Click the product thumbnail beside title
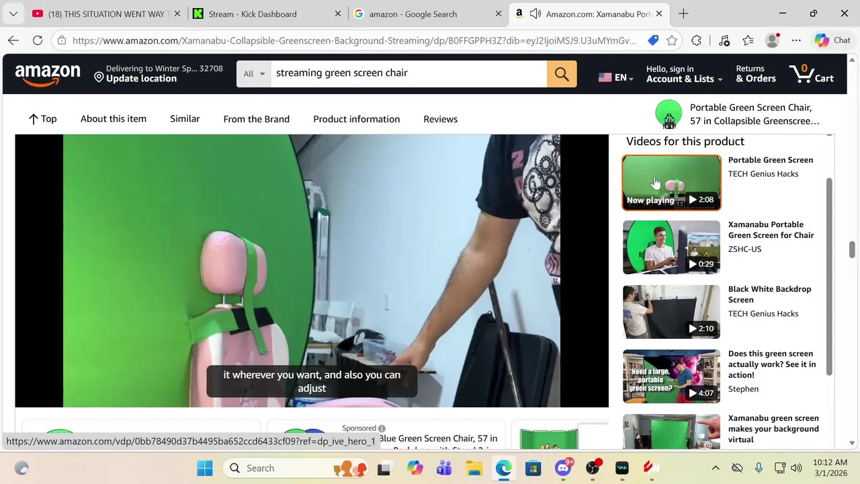860x484 pixels. click(669, 114)
